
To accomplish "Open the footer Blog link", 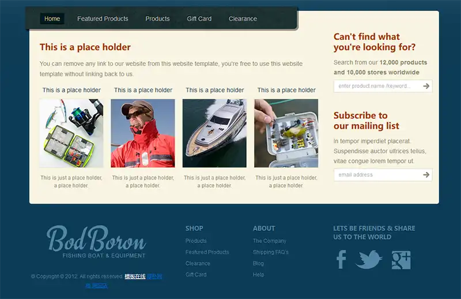I will (258, 263).
